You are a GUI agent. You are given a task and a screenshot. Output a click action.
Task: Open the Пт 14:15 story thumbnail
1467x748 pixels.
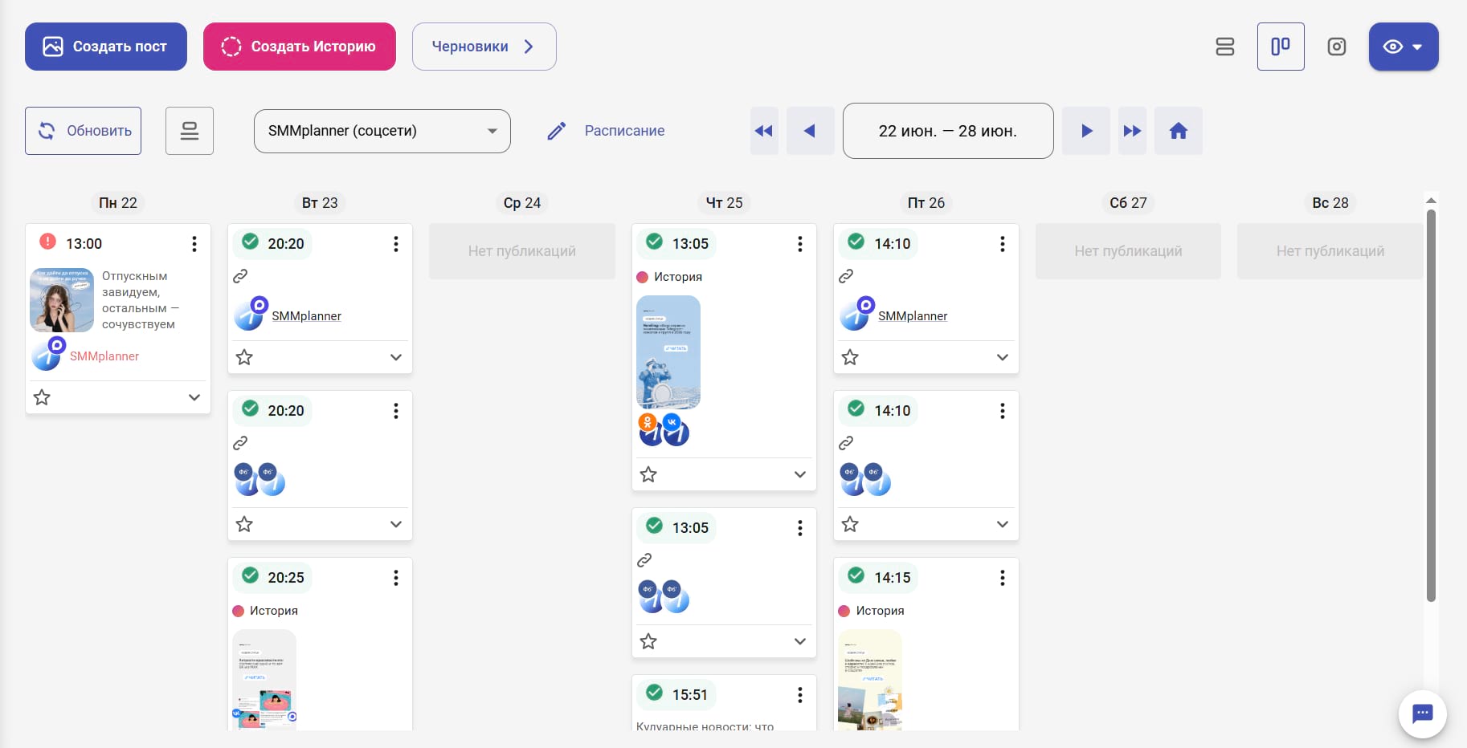click(870, 680)
